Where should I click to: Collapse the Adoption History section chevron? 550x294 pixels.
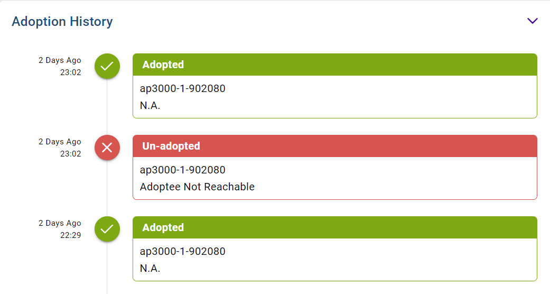click(532, 21)
